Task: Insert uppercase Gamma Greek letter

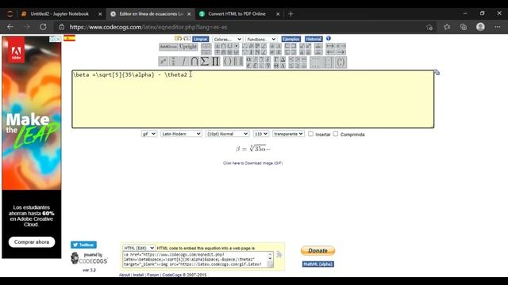Action: [276, 59]
